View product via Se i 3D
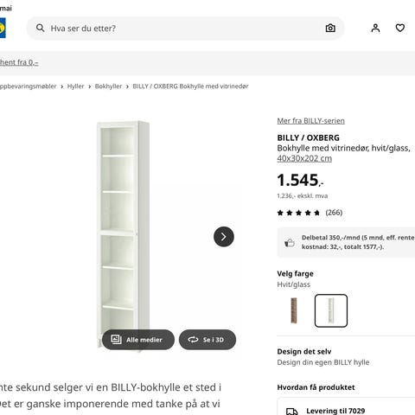 (207, 340)
